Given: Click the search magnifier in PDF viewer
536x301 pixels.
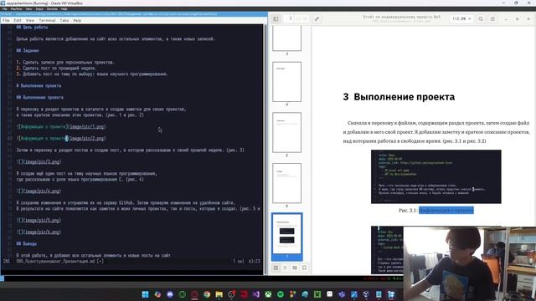Looking at the screenshot, I should tap(481, 18).
